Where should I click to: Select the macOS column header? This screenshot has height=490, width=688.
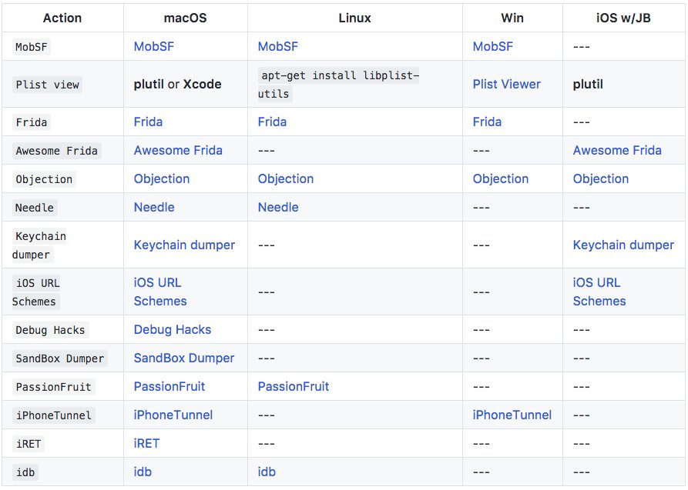coord(185,18)
